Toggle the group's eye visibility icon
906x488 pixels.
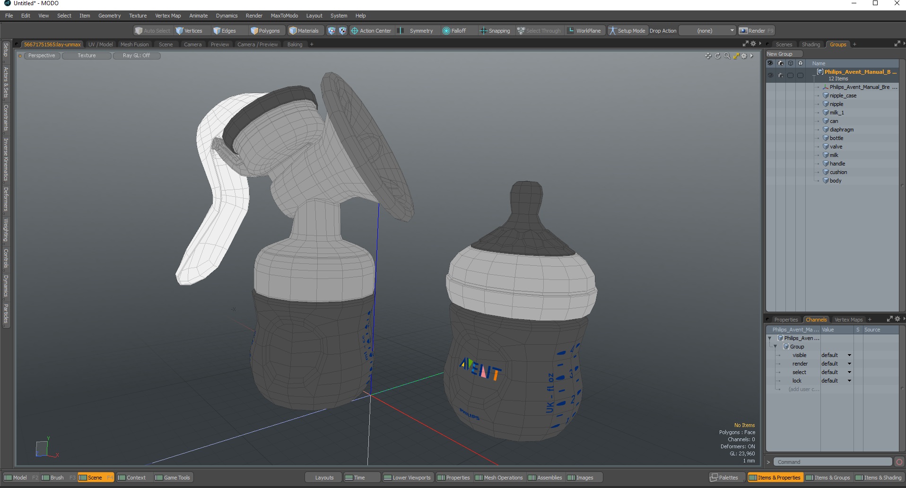770,75
